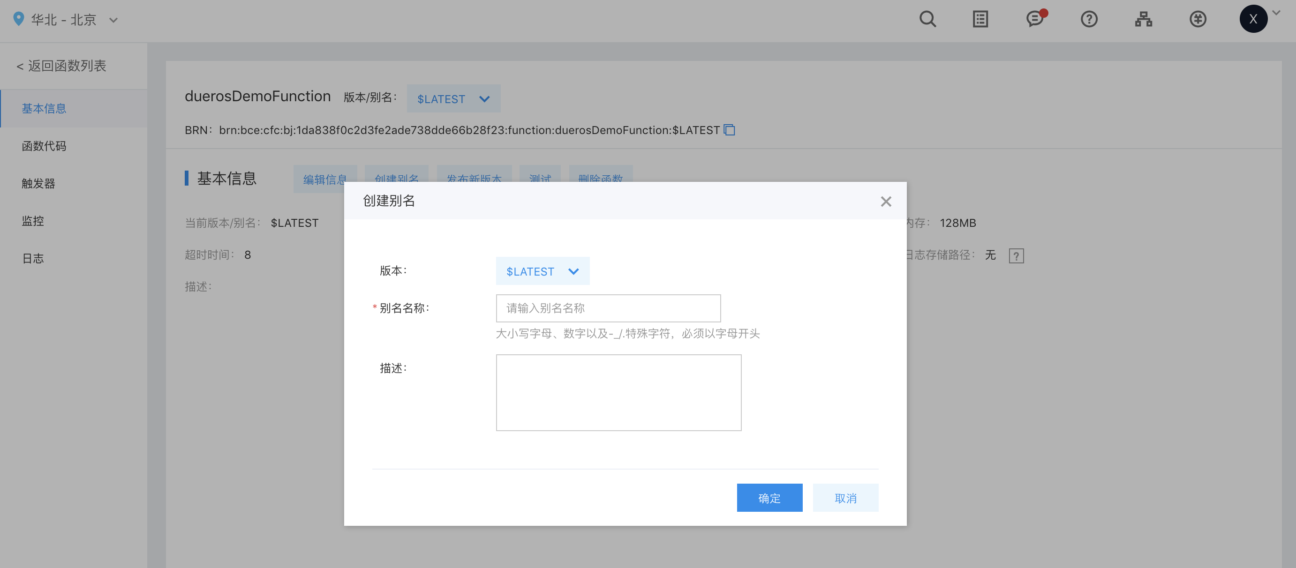Expand the arrow next to user avatar
This screenshot has width=1296, height=568.
click(x=1276, y=13)
